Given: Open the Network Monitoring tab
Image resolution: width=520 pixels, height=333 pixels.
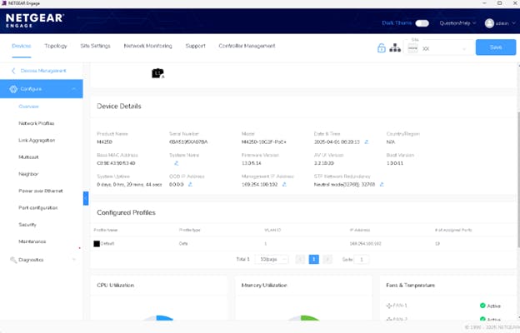Looking at the screenshot, I should click(148, 46).
